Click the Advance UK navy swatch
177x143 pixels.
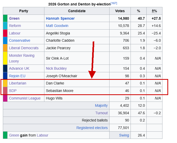[5, 68]
